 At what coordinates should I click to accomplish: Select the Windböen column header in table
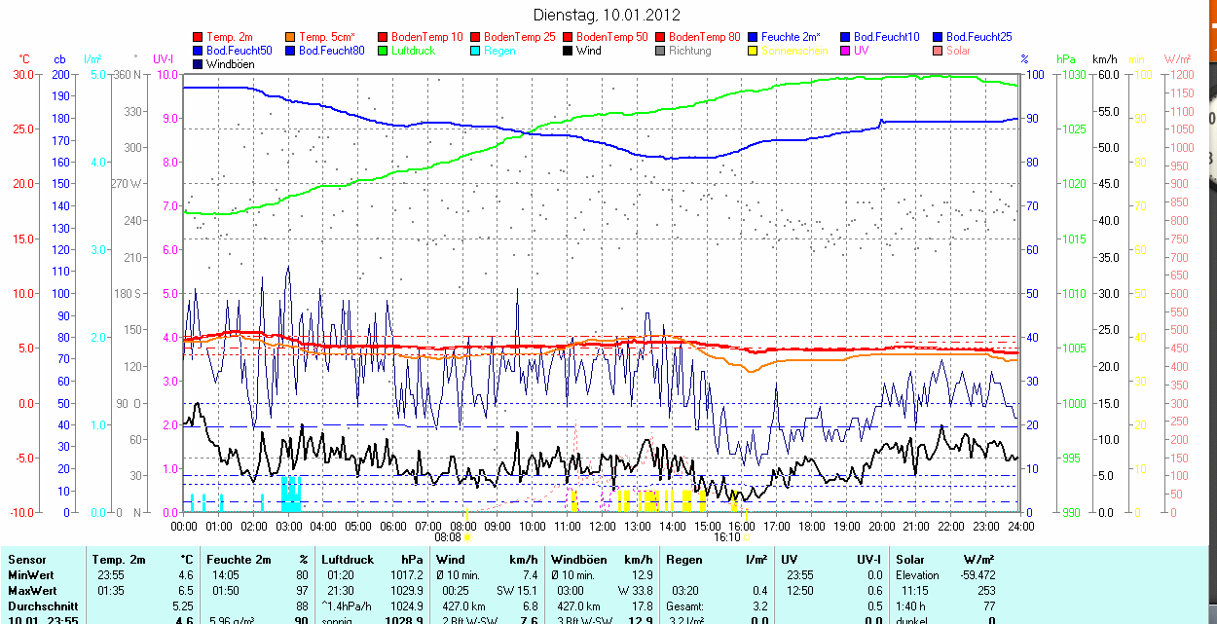point(579,560)
